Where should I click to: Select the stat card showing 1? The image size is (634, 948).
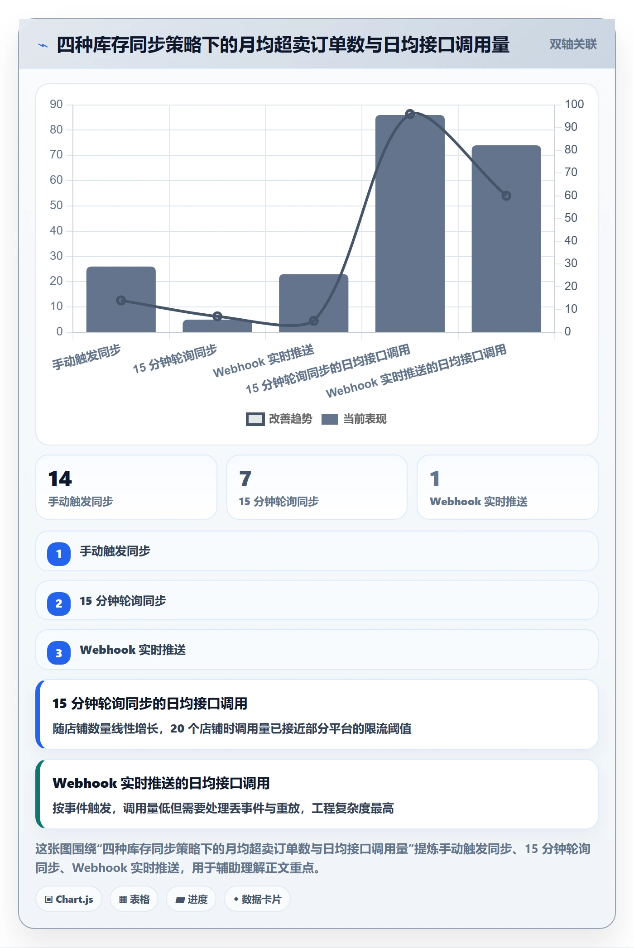tap(508, 487)
